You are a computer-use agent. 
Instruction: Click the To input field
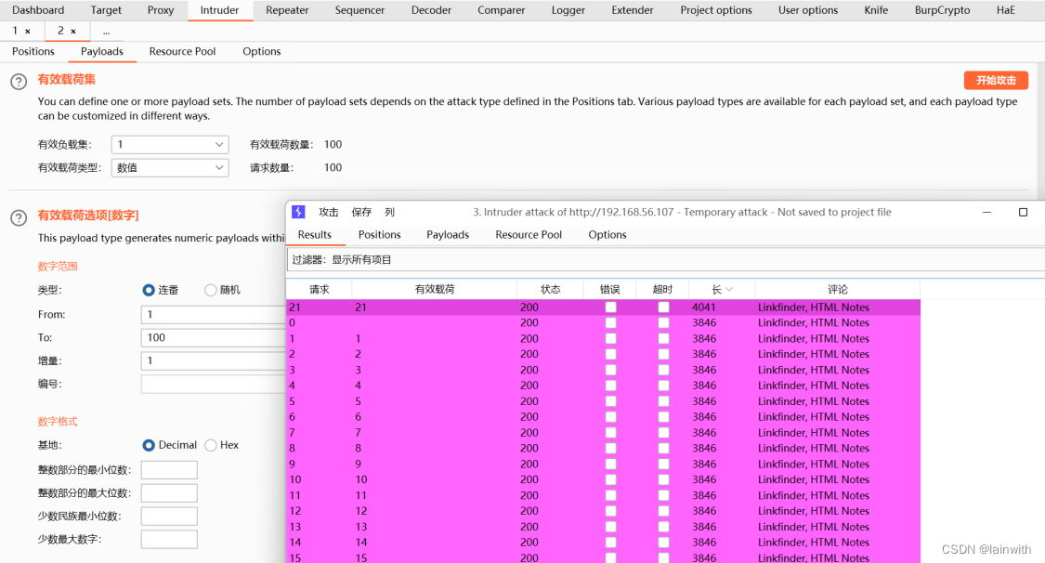point(214,338)
